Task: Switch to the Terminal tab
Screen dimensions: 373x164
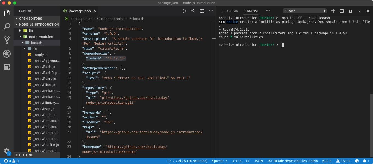Action: (251, 11)
